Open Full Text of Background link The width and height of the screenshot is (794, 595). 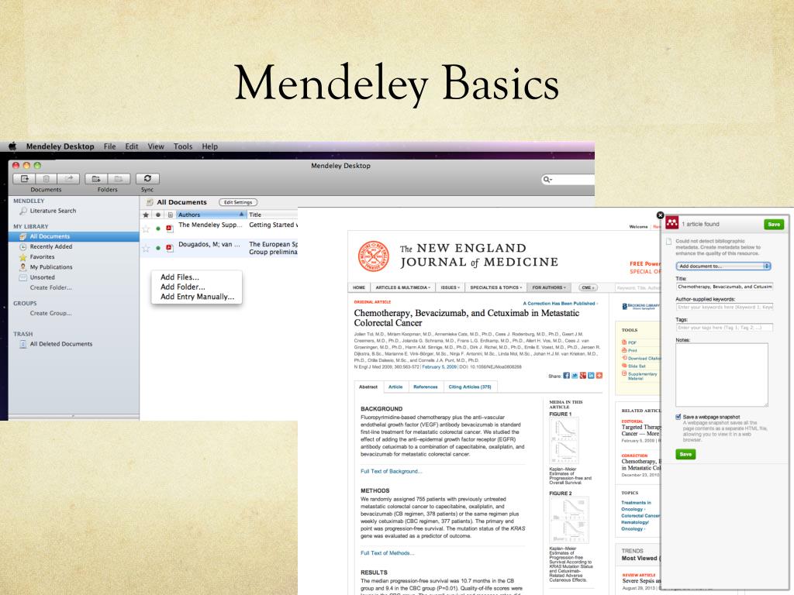point(391,471)
